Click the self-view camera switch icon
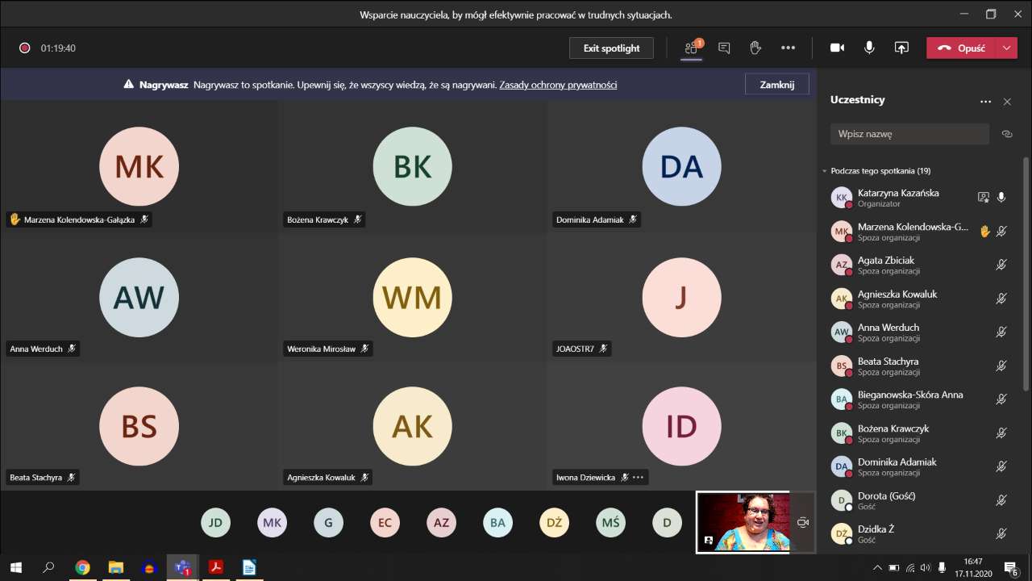Screen dimensions: 1032x581 coord(802,523)
